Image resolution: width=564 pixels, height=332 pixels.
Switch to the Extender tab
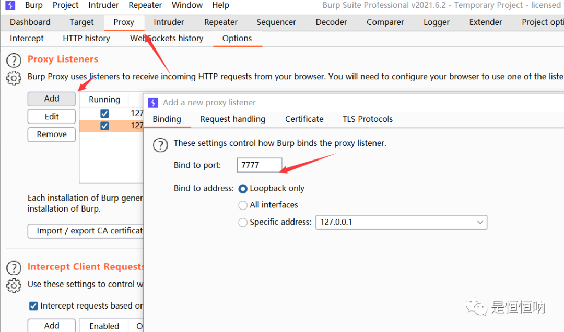pyautogui.click(x=486, y=22)
